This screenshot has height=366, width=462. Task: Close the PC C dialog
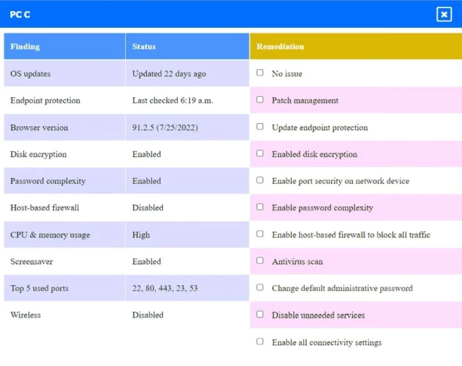[x=444, y=14]
